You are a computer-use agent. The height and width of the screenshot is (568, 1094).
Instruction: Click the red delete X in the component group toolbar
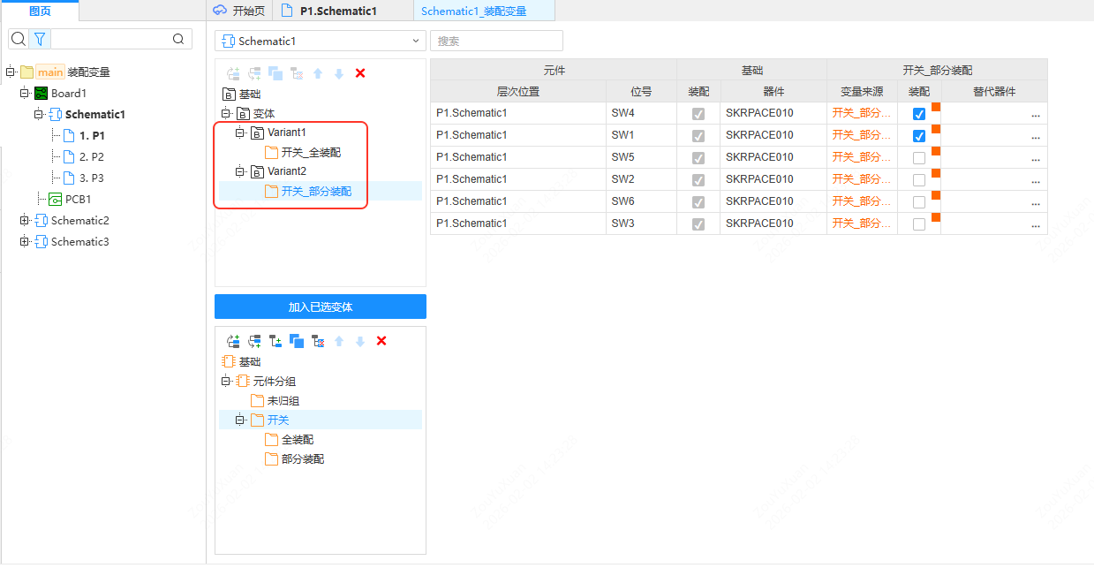pos(381,341)
